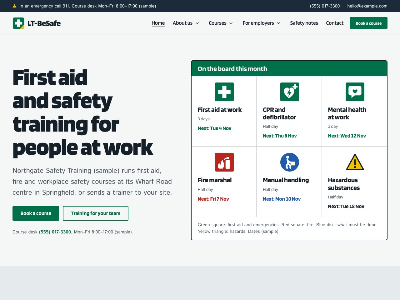Click the 'On the board this month' heading
Screen dimensions: 400x300
232,69
